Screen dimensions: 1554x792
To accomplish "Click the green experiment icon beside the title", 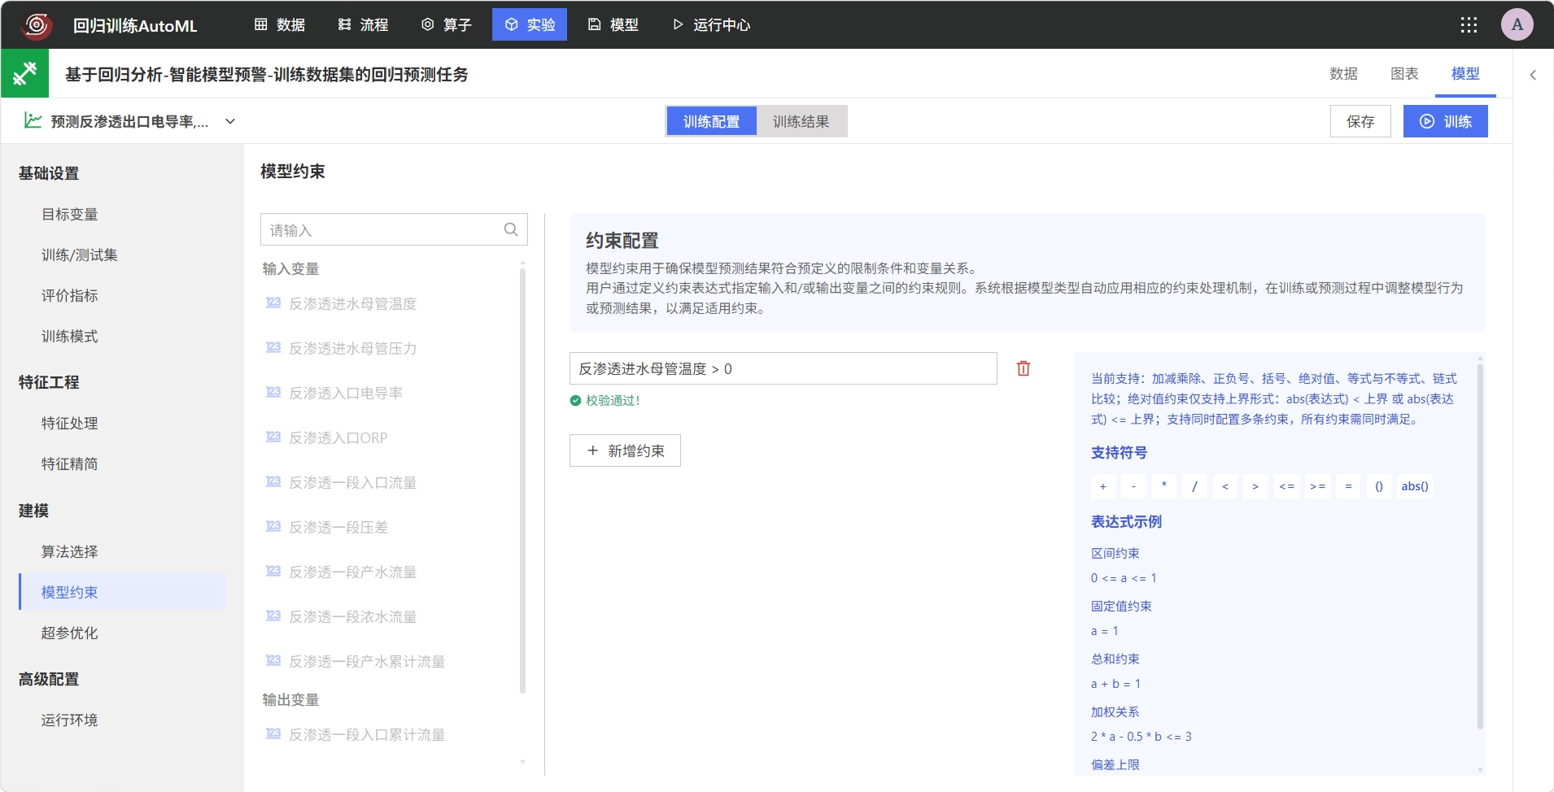I will pyautogui.click(x=25, y=74).
